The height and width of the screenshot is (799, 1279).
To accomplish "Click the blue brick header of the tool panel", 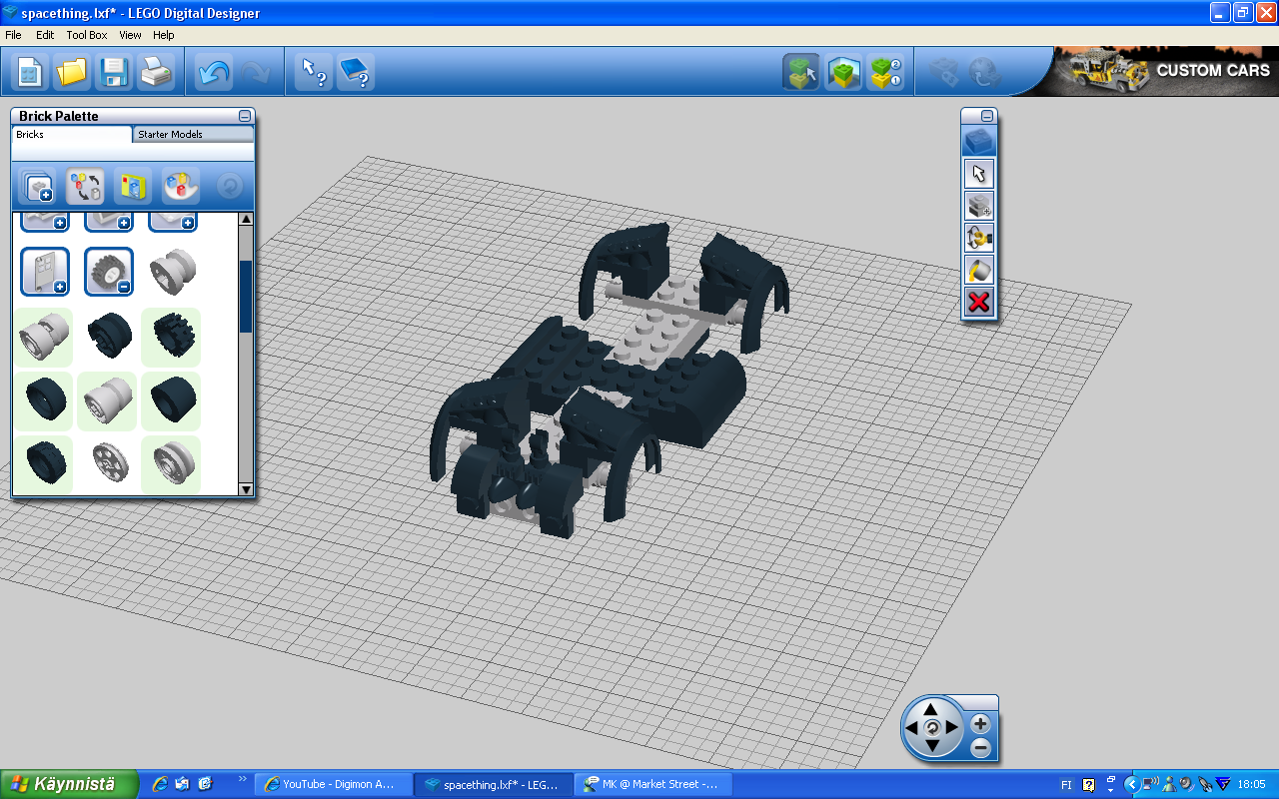I will coord(978,141).
